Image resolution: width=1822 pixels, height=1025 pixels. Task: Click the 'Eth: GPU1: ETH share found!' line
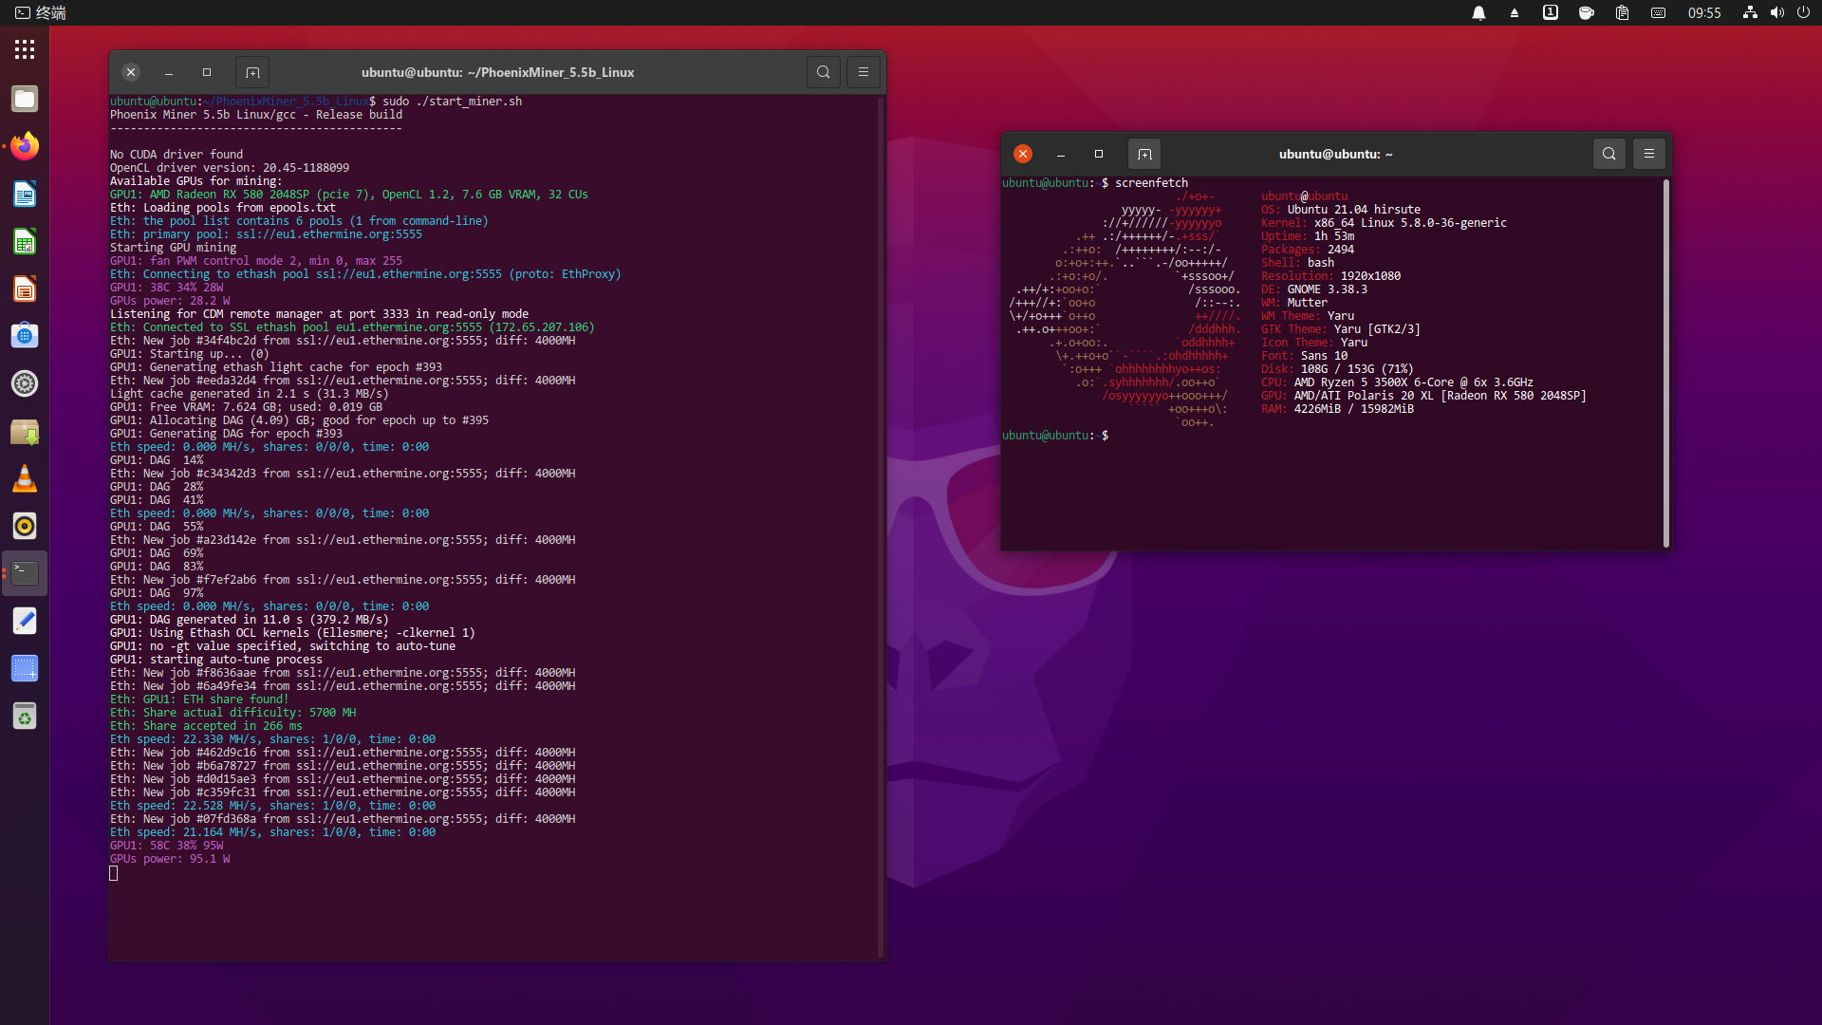(x=199, y=699)
